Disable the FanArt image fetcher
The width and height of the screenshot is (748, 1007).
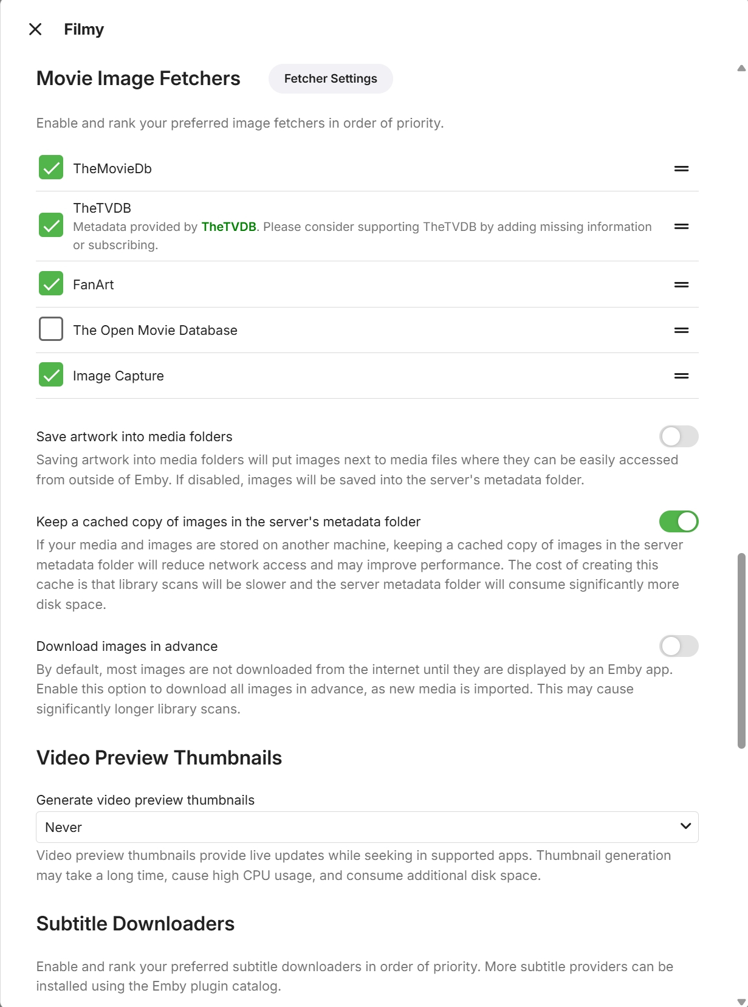51,283
